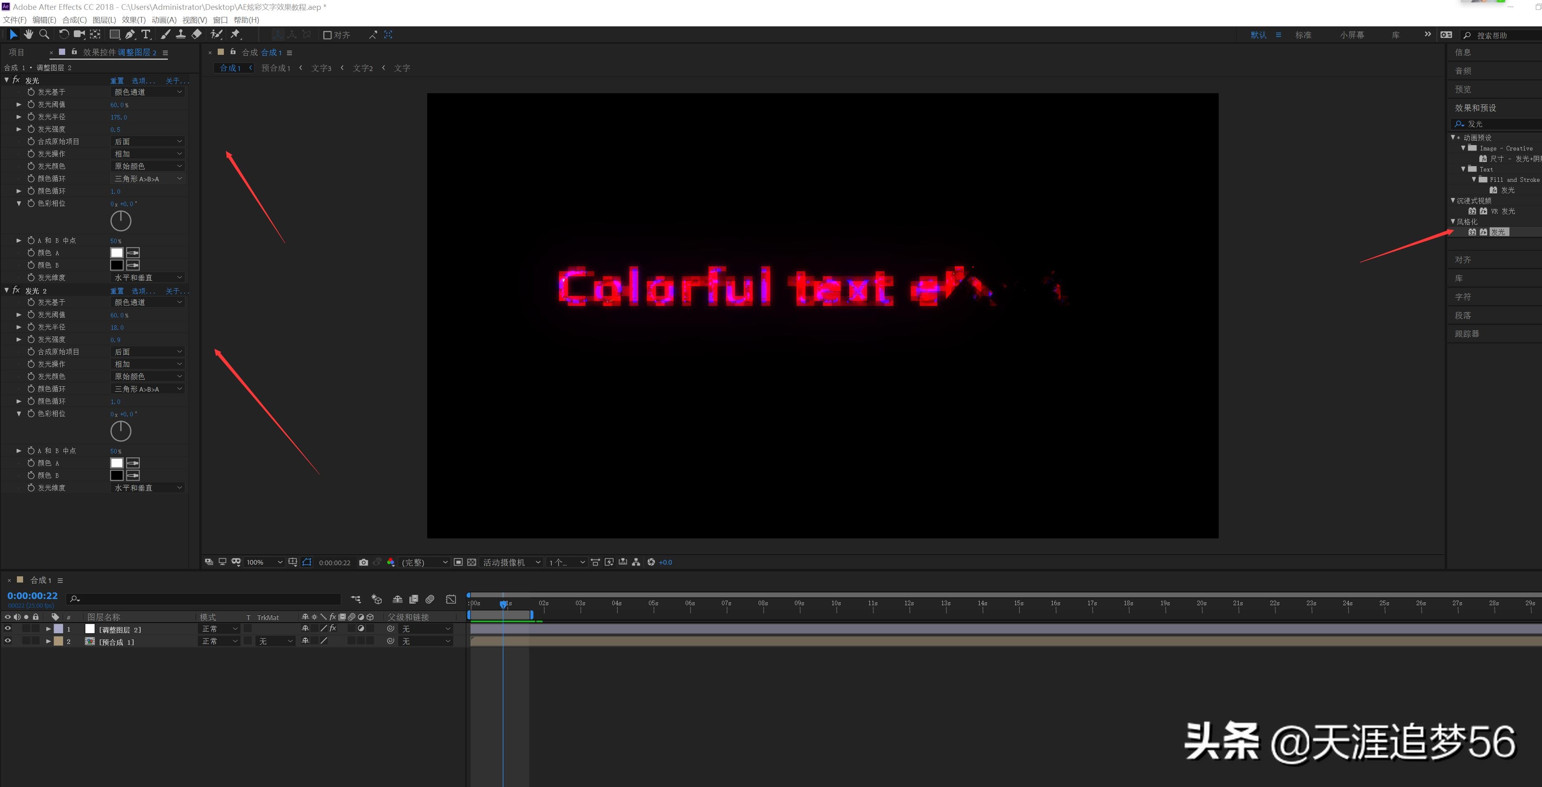Select the Clone Stamp tool
The width and height of the screenshot is (1542, 787).
pos(180,35)
